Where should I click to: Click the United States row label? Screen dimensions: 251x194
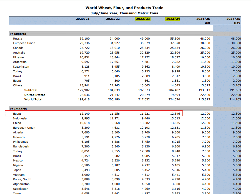point(35,95)
